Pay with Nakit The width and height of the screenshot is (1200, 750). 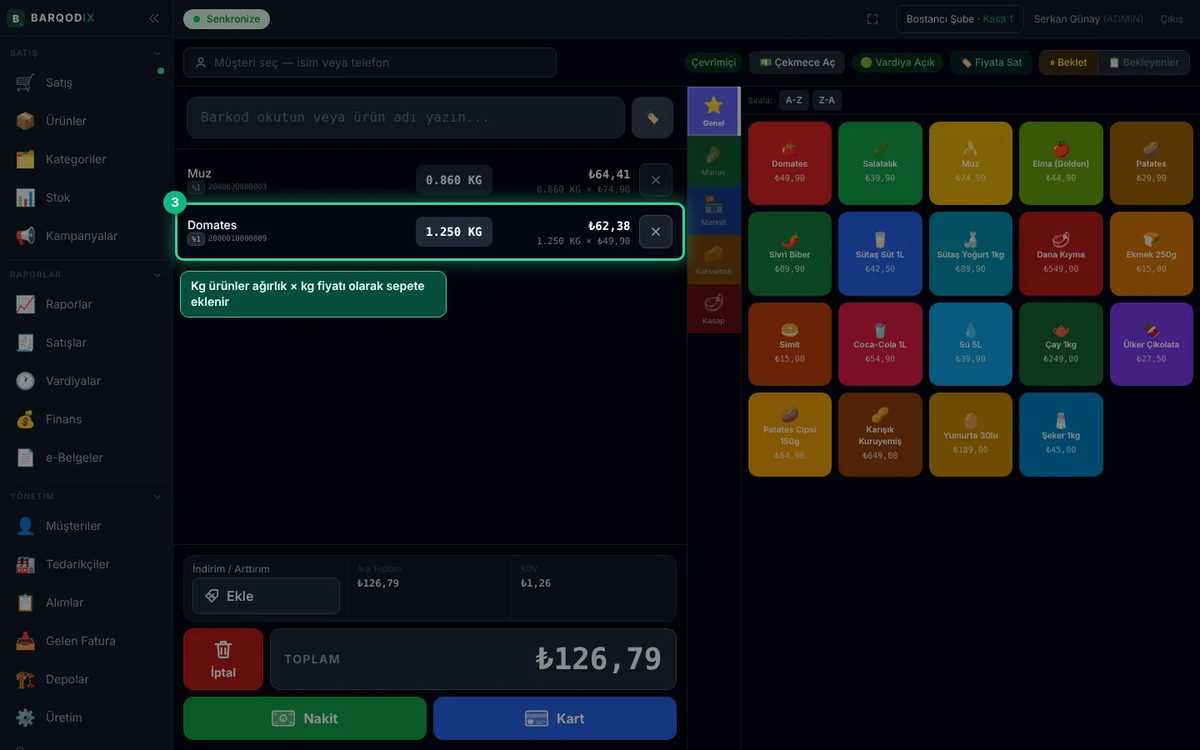(305, 718)
